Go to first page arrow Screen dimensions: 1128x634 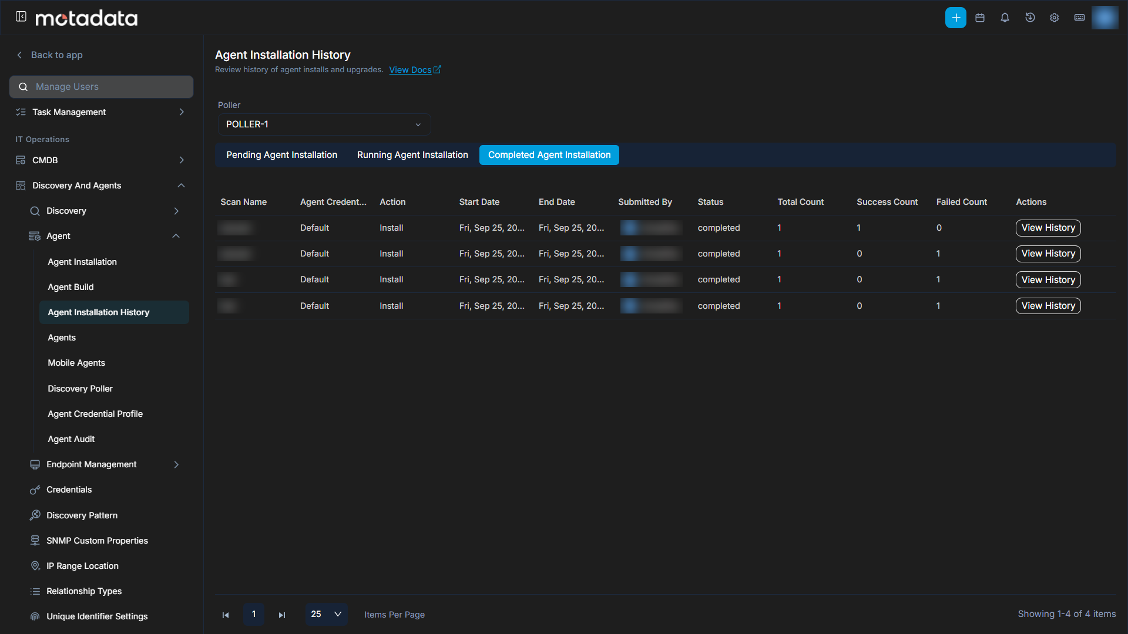pos(226,615)
